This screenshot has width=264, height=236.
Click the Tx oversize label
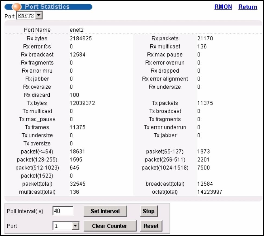click(x=37, y=143)
